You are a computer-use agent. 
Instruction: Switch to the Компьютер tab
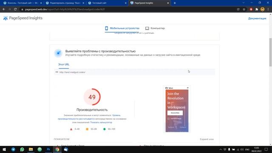point(155,28)
